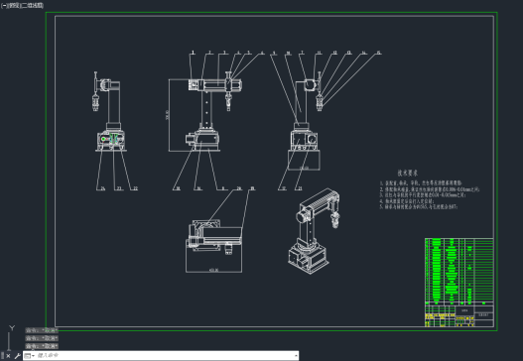The image size is (523, 361).
Task: Click the Y axis UCS icon
Action: coord(12,328)
